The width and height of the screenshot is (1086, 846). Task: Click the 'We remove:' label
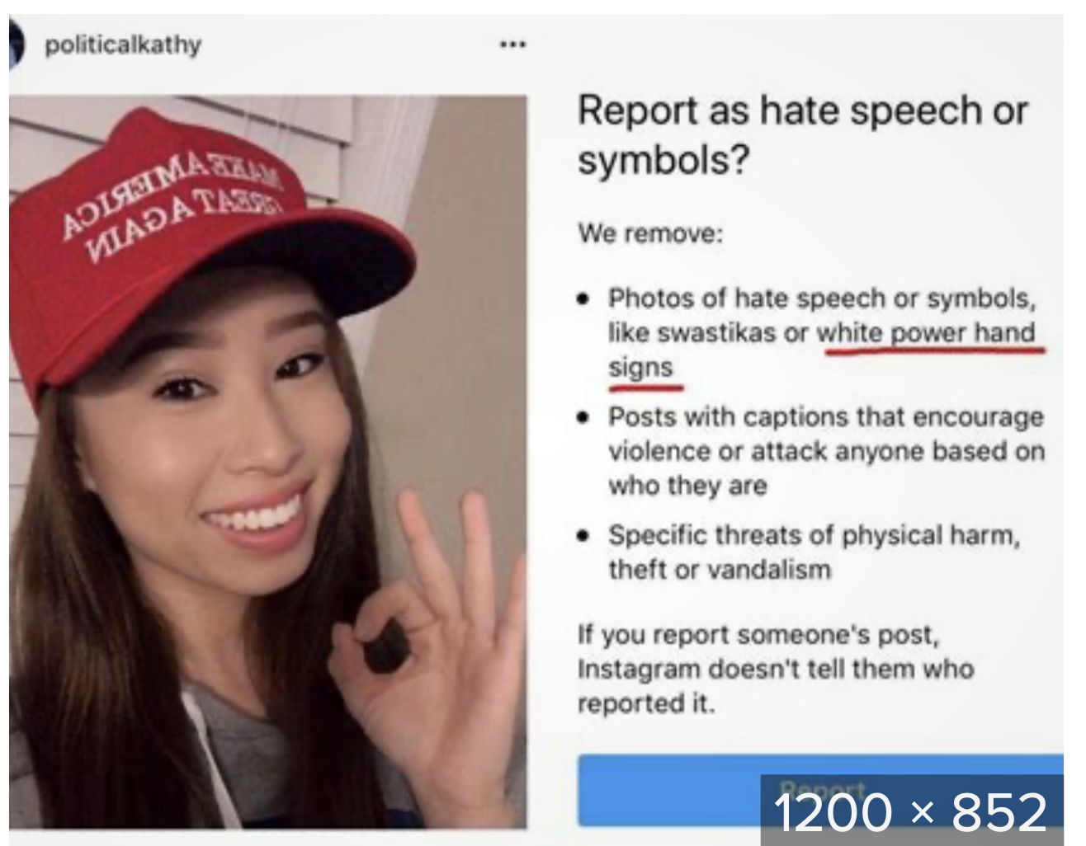(x=650, y=233)
